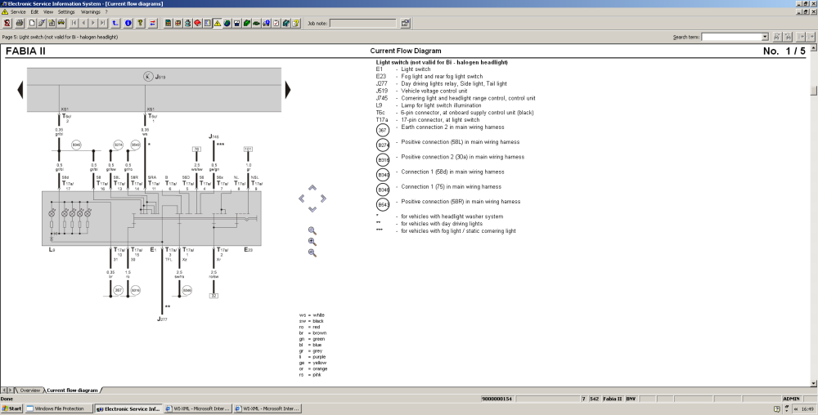This screenshot has height=415, width=818.
Task: Click "ADMIN" in the status bar
Action: (x=791, y=399)
